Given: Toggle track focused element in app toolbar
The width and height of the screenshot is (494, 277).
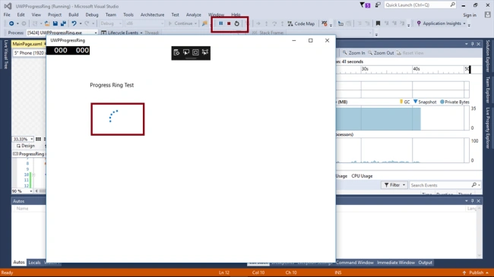Looking at the screenshot, I should click(205, 52).
